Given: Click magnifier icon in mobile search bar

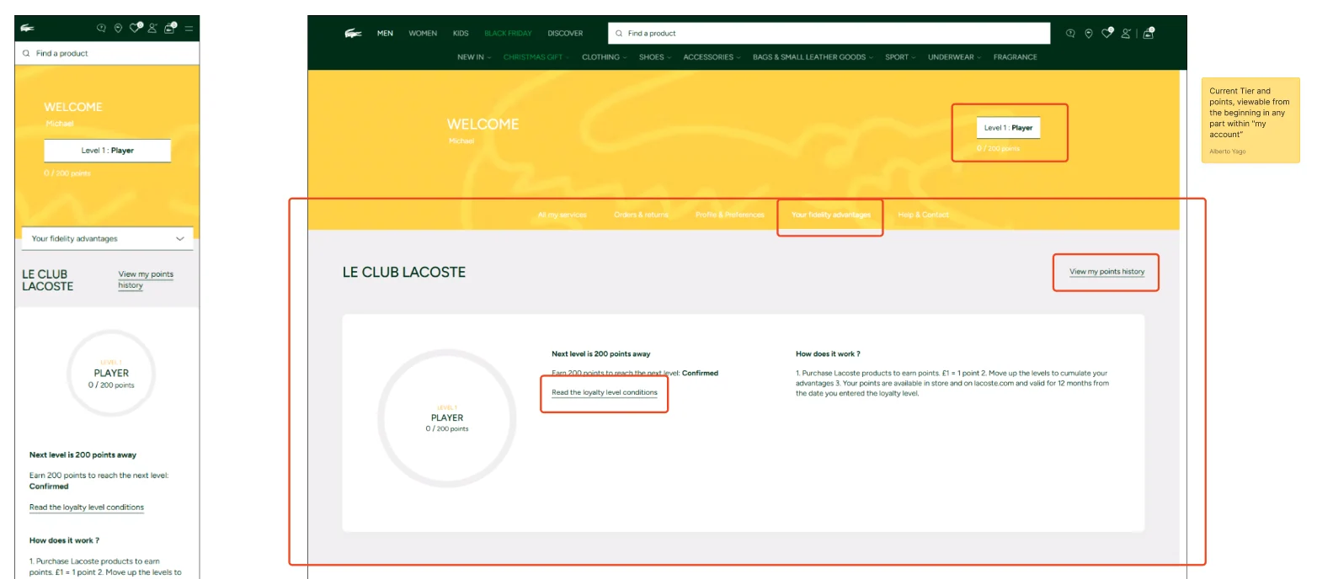Looking at the screenshot, I should [x=26, y=53].
